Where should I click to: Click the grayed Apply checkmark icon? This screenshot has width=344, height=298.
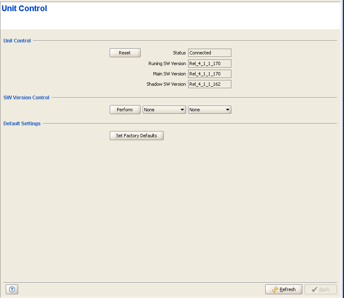click(x=314, y=290)
